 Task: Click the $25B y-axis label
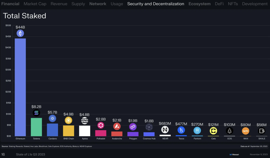pyautogui.click(x=8, y=81)
